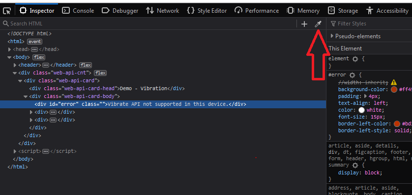Collapse the web-api-cnt div node

[15, 73]
